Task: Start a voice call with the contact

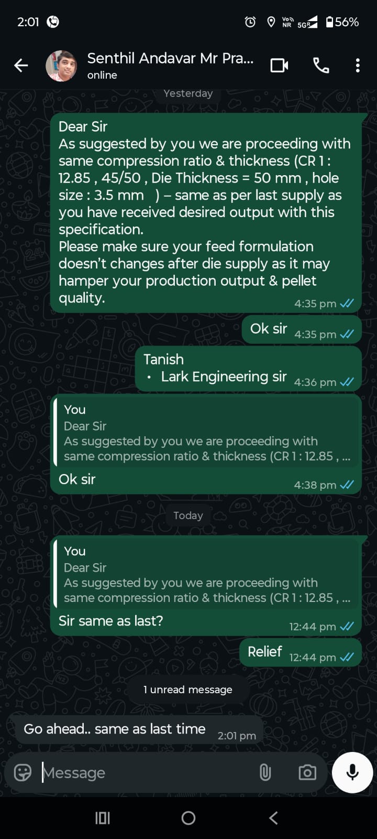Action: pyautogui.click(x=321, y=66)
